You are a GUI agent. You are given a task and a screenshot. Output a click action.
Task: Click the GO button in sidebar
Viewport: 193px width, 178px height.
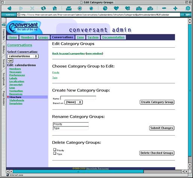coord(10,61)
